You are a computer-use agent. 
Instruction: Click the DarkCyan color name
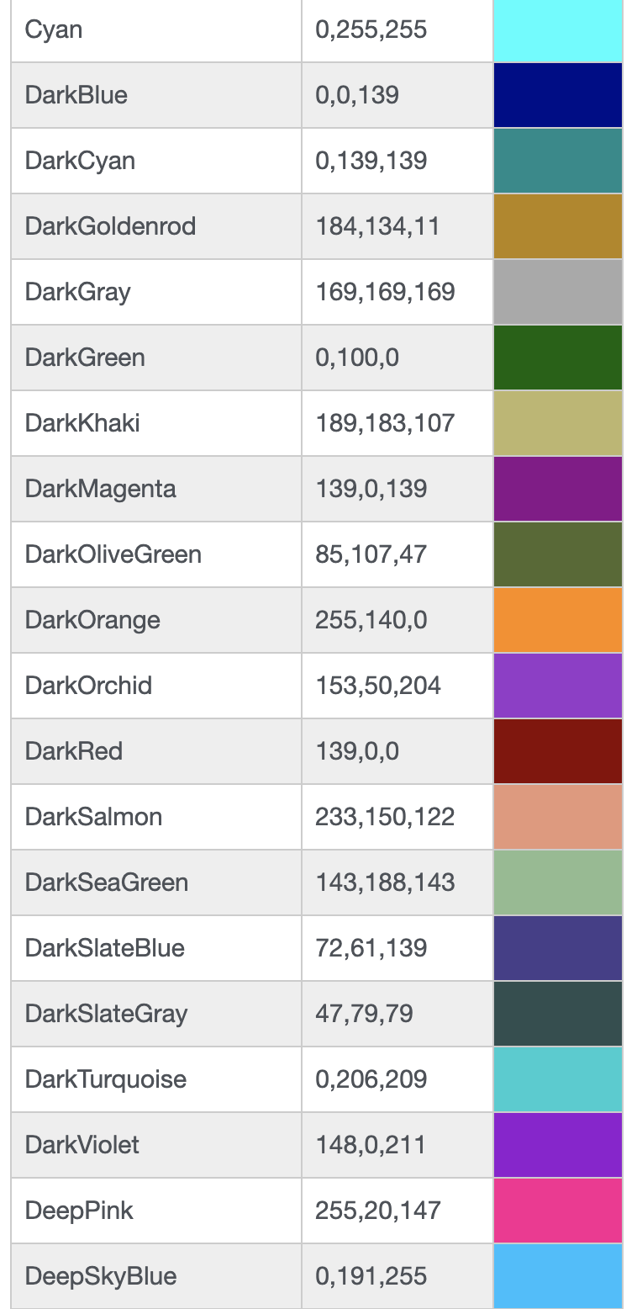[80, 161]
